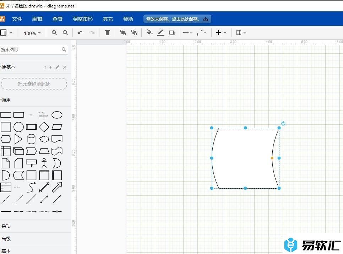Open the fill color bucket tool
343x254 pixels.
coord(149,33)
